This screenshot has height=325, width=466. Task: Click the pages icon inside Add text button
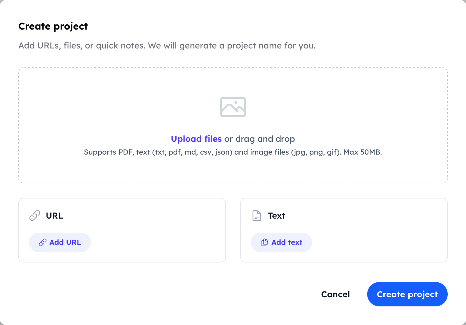click(264, 242)
